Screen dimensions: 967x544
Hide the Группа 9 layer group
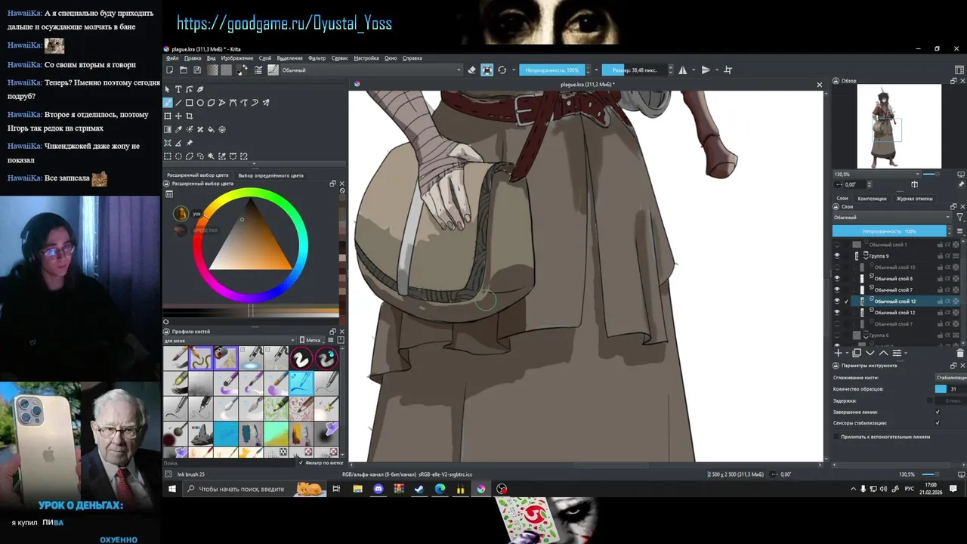[x=836, y=256]
